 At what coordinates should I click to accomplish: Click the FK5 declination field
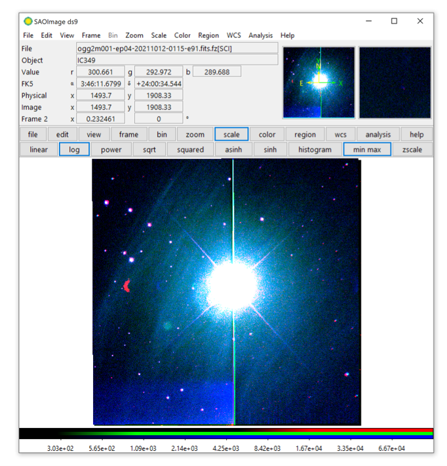pos(159,84)
